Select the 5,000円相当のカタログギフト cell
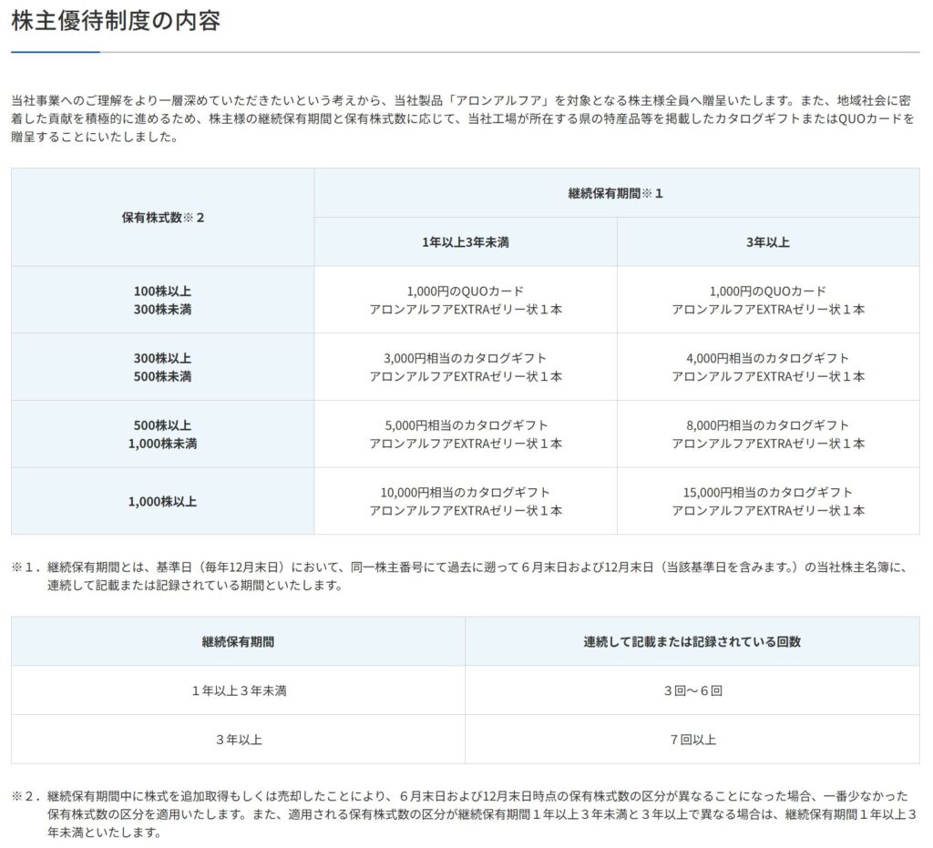Viewport: 933px width, 848px height. click(x=466, y=434)
